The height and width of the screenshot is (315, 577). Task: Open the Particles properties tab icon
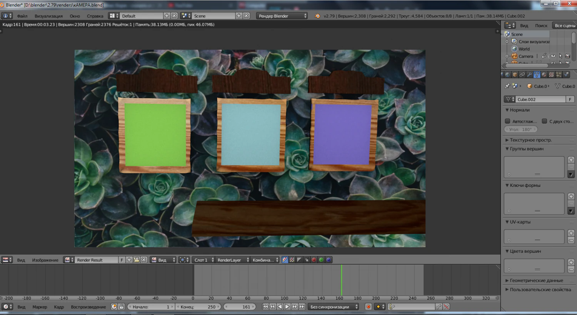[559, 75]
